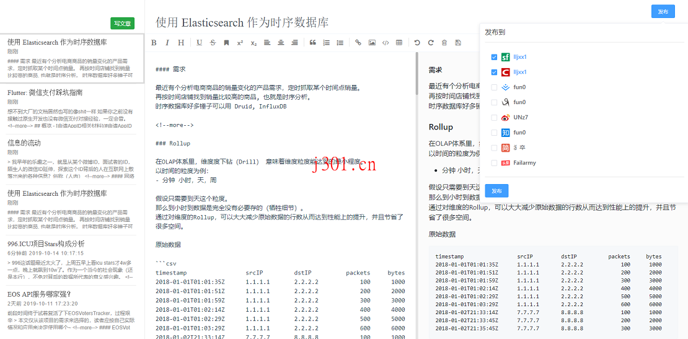The image size is (688, 339).
Task: Apply superscript (x²) formatting
Action: 240,43
